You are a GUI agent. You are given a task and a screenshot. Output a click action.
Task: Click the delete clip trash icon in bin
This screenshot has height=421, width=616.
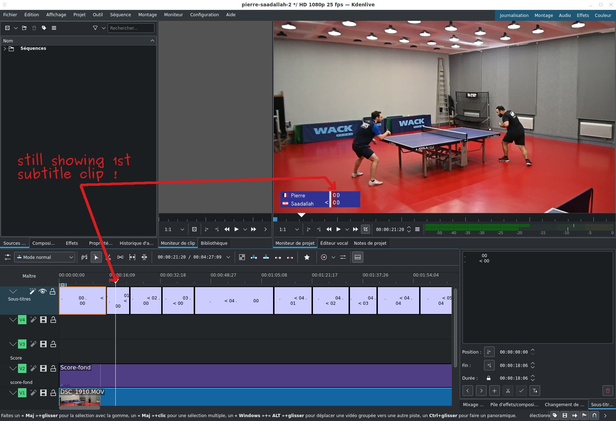pyautogui.click(x=34, y=28)
